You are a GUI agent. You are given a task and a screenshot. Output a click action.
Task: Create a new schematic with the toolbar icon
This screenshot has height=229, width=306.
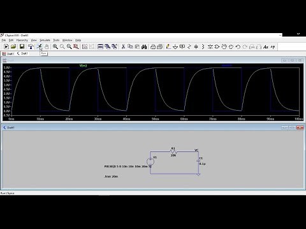coord(6,46)
